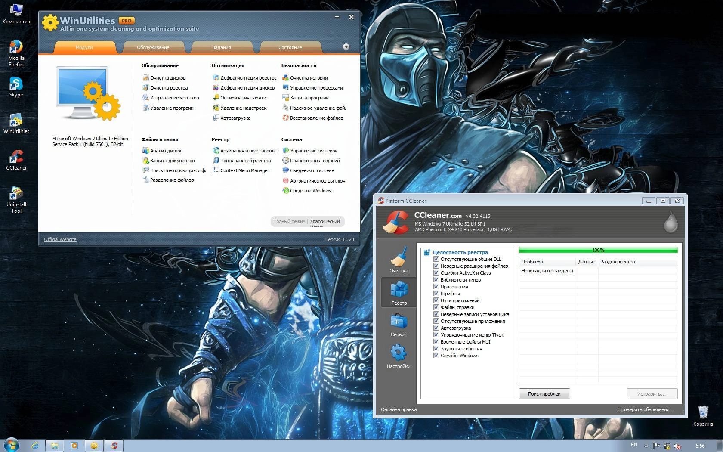Toggle Библиотеки типов checkbox

436,280
